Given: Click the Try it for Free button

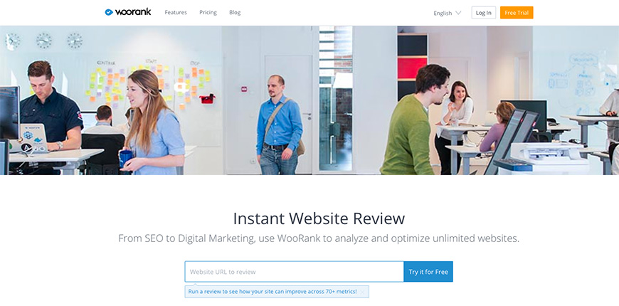Looking at the screenshot, I should point(428,272).
